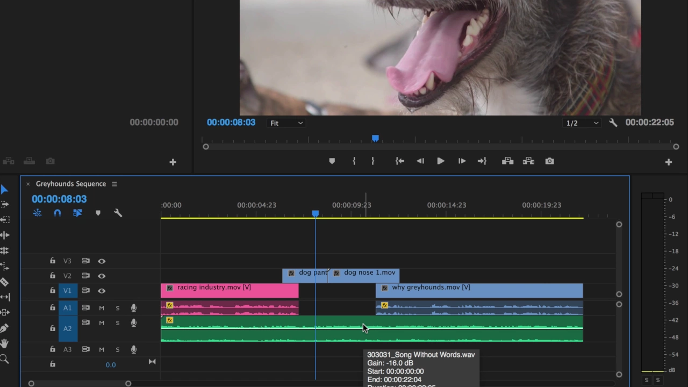Hide the V3 track with its eye
Screen dimensions: 688x387
point(102,261)
